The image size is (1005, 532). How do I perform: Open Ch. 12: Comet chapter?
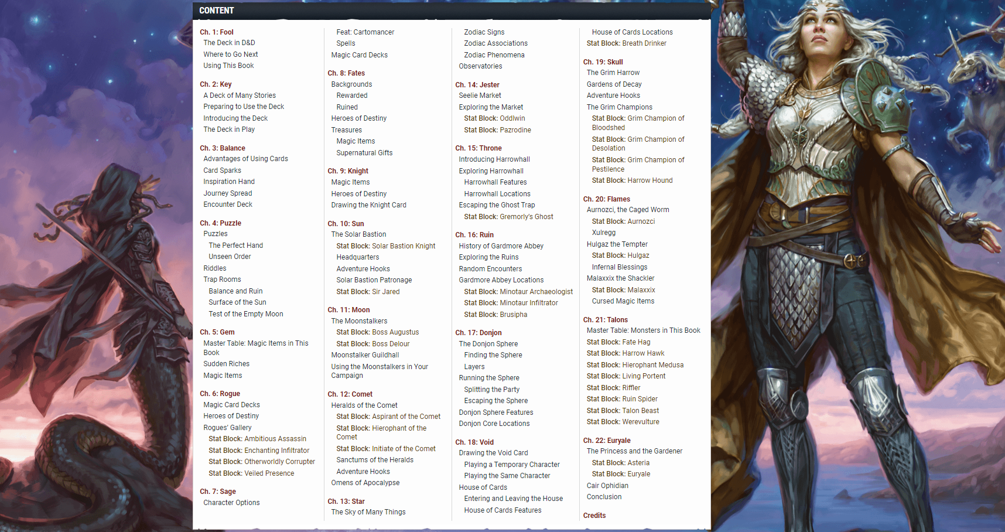pos(350,394)
